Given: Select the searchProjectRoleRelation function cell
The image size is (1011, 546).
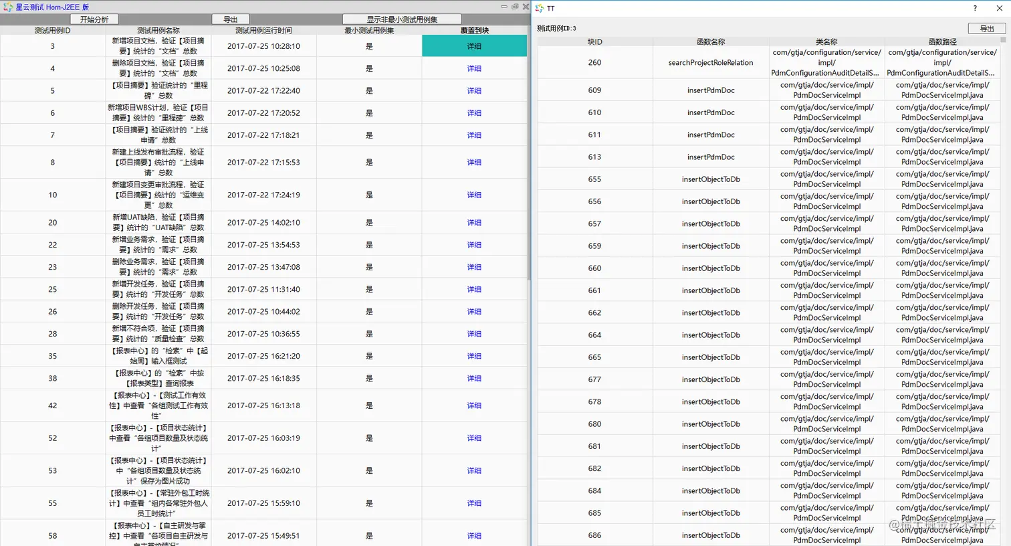Looking at the screenshot, I should click(x=711, y=62).
